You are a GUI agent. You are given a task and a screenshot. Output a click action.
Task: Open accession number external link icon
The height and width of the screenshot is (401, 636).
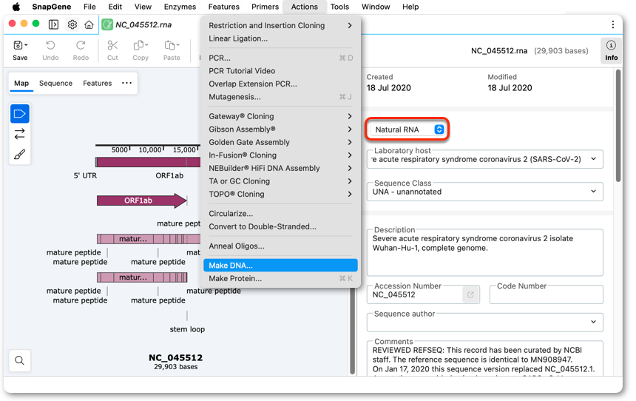click(470, 294)
